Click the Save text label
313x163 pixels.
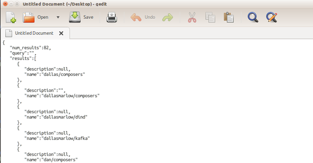point(89,17)
